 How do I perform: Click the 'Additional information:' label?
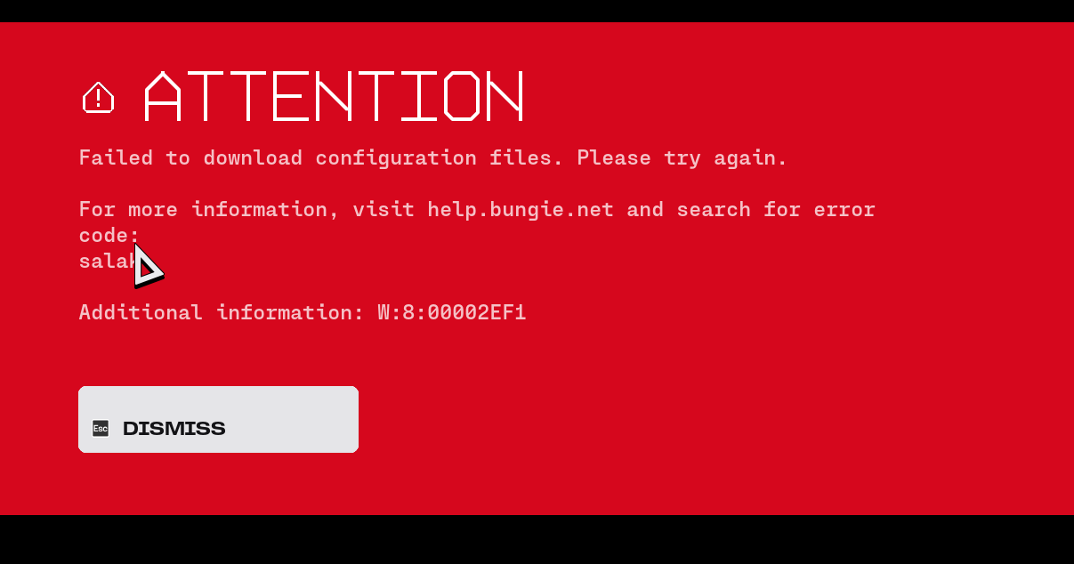click(x=222, y=313)
